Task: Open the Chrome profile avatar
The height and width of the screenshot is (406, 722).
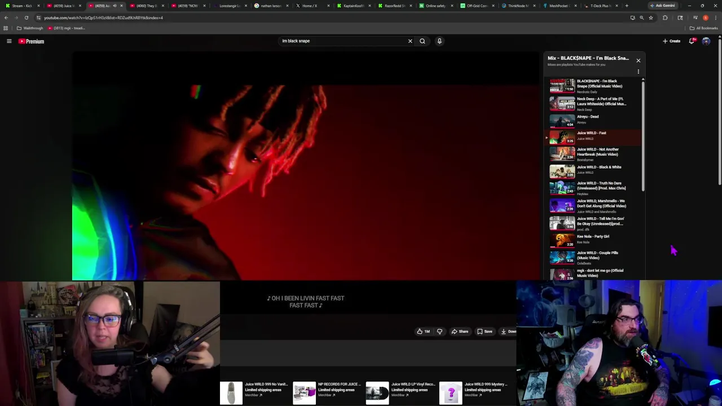Action: click(x=706, y=17)
